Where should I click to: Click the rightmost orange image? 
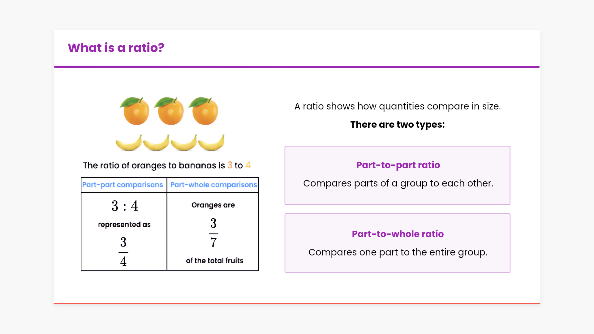click(204, 111)
